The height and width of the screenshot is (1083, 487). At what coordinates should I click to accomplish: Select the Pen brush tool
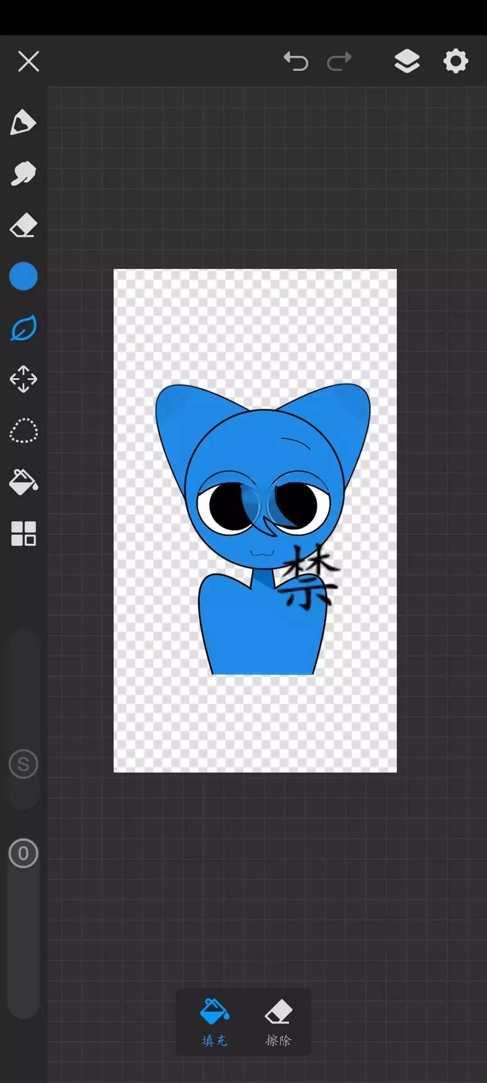[x=23, y=122]
